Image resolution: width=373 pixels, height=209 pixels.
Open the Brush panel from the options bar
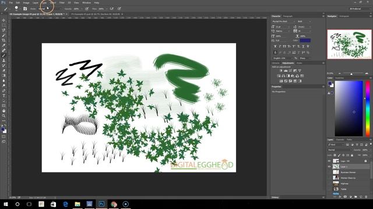click(x=25, y=9)
